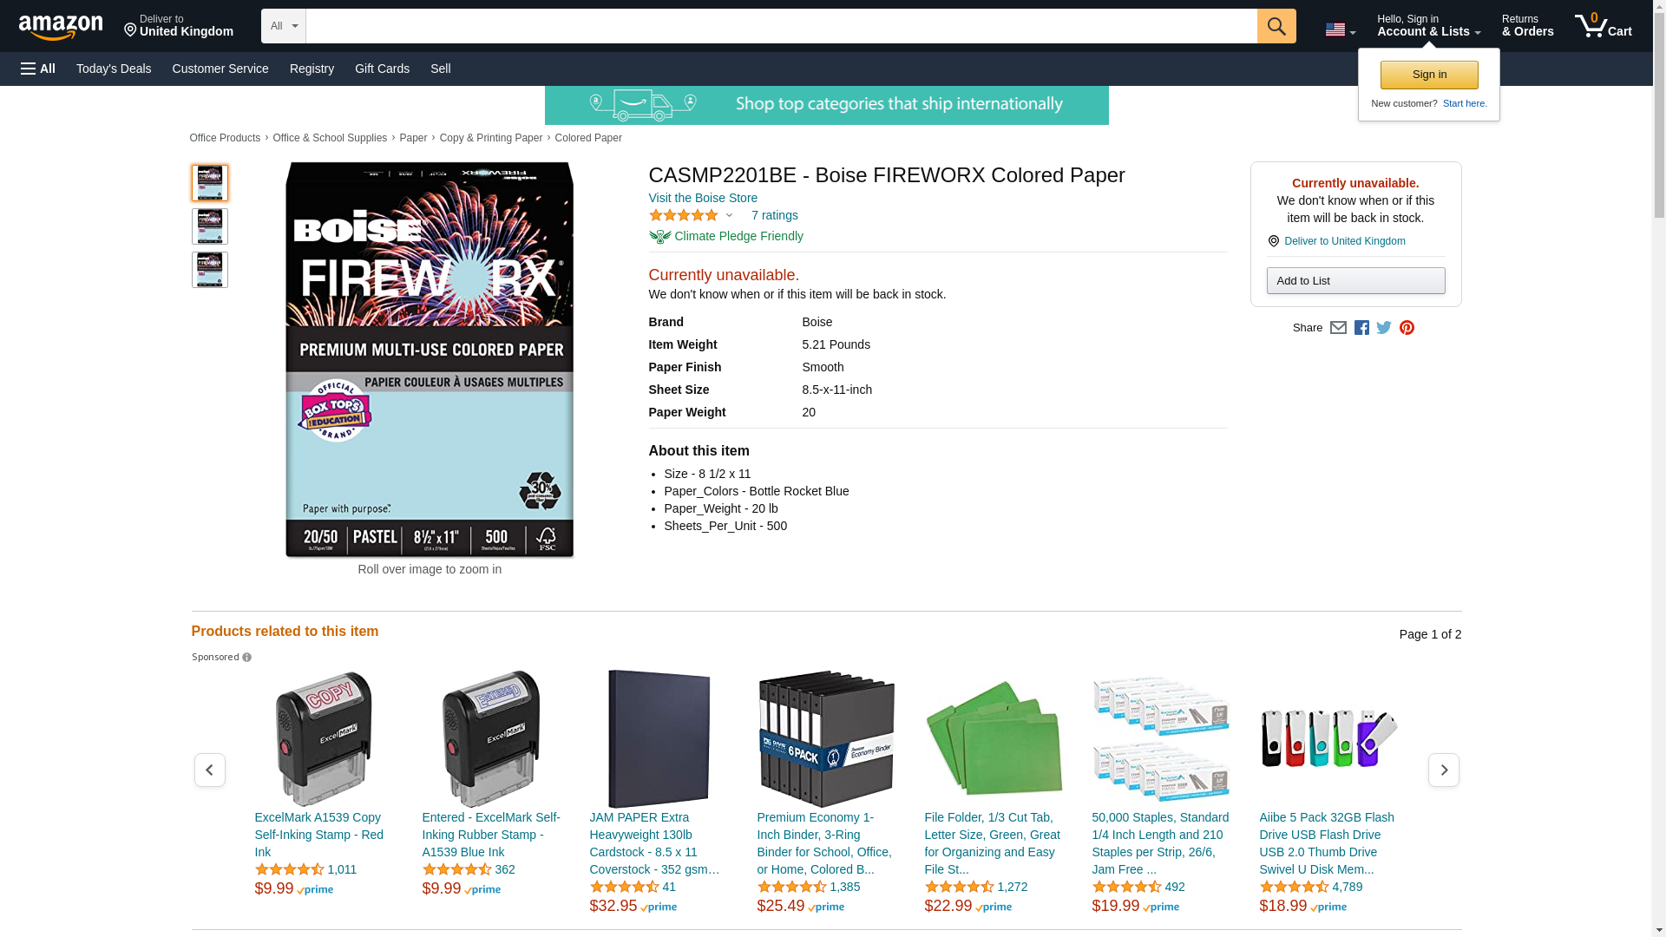Share product on Twitter icon
Screen dimensions: 1666x937
(x=1384, y=328)
